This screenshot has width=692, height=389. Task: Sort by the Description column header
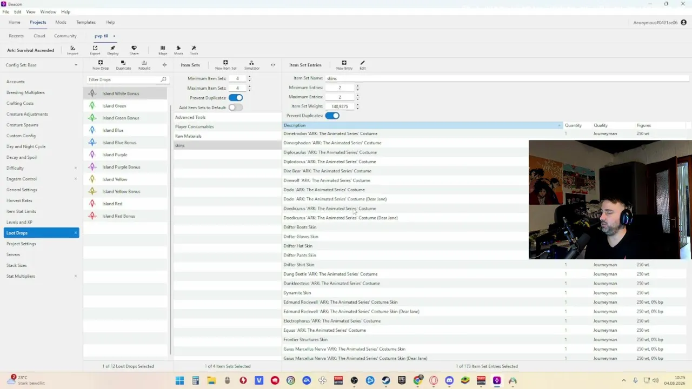(x=422, y=125)
